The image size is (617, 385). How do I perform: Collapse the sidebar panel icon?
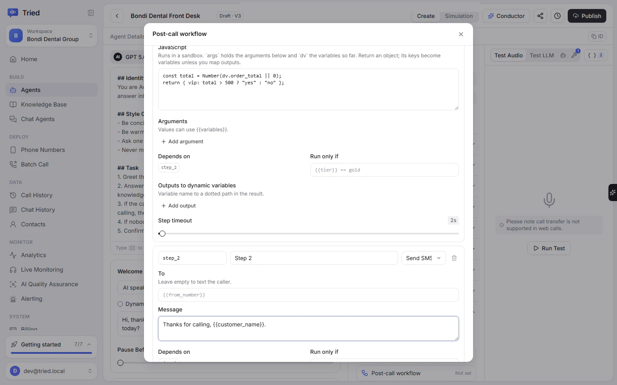click(x=91, y=13)
